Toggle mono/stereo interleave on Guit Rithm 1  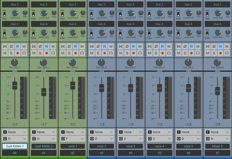(x=5, y=46)
